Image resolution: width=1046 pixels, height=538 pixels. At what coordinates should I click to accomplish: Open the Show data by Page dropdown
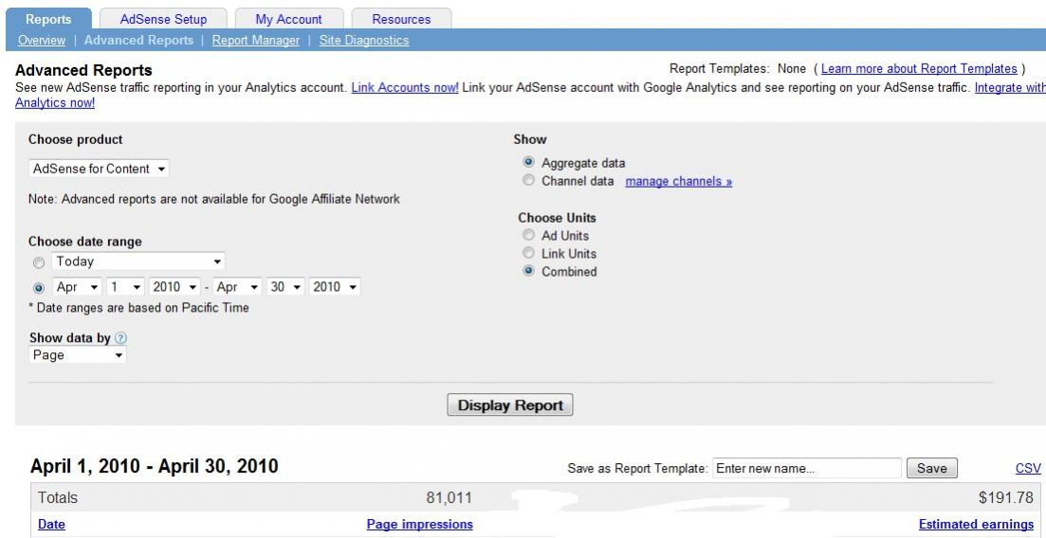click(78, 354)
